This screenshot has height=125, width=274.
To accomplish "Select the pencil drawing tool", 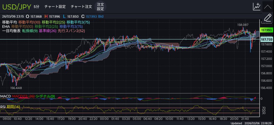I will [267, 18].
